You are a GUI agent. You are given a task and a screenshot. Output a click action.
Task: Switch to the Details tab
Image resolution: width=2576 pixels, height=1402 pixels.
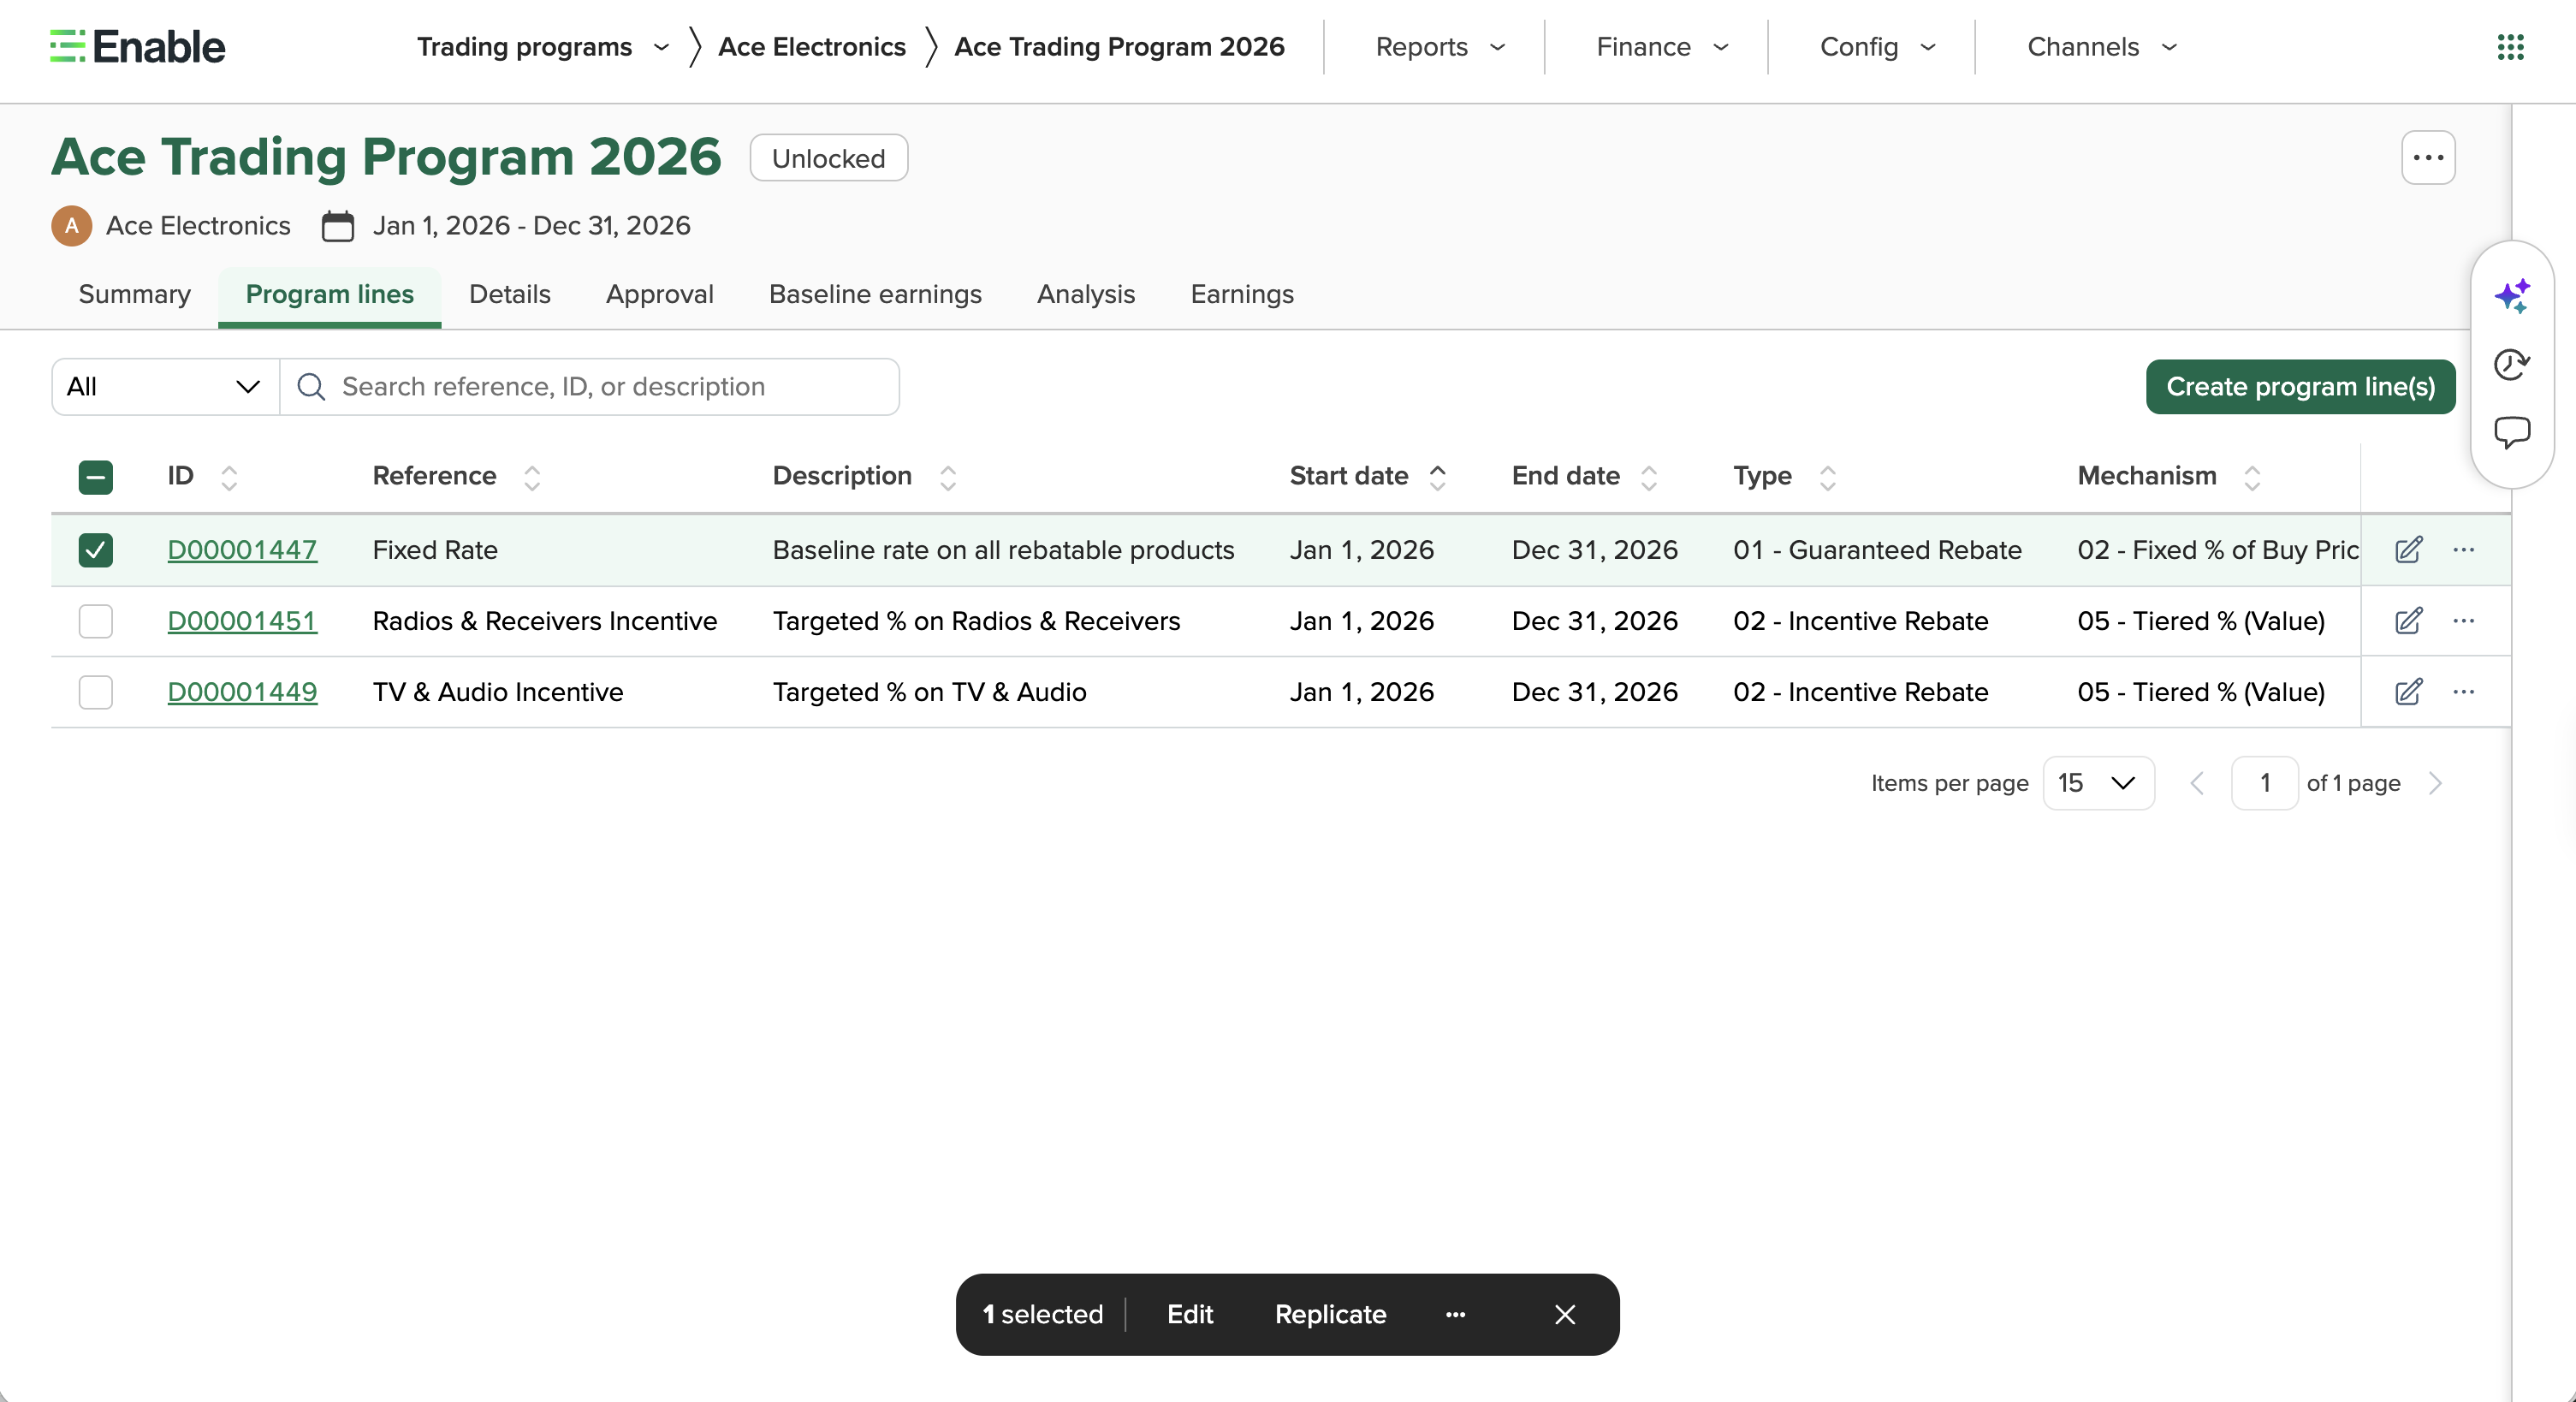click(x=509, y=294)
